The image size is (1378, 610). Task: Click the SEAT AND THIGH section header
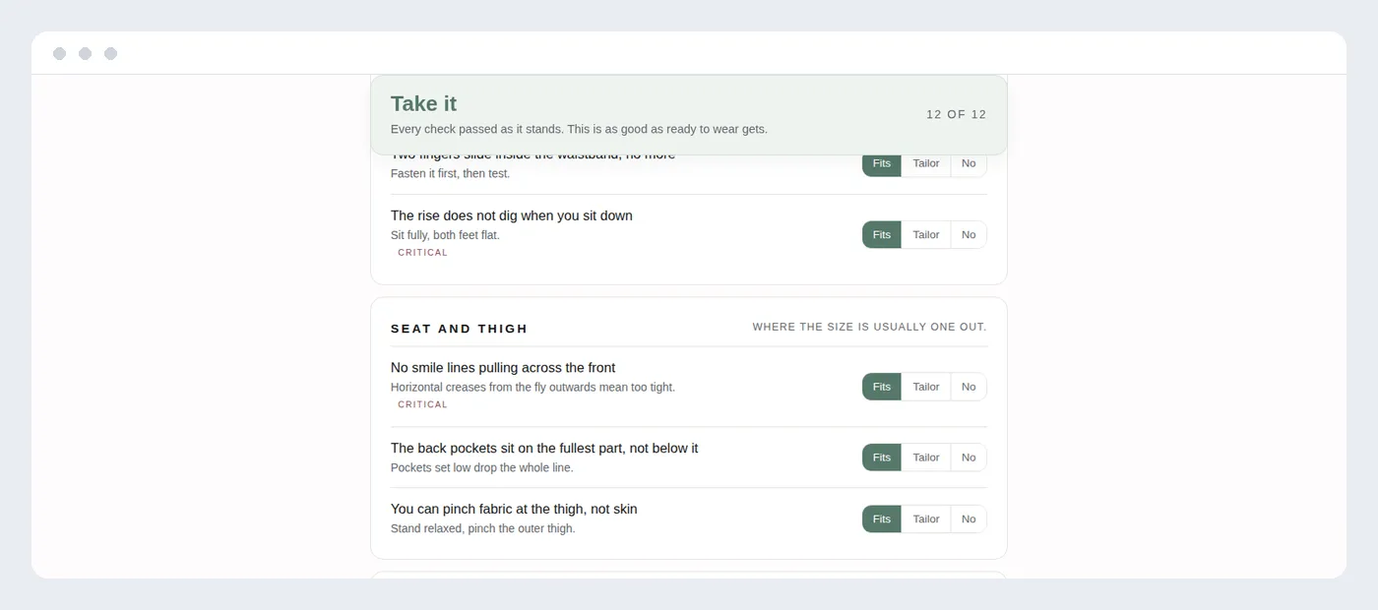point(459,329)
